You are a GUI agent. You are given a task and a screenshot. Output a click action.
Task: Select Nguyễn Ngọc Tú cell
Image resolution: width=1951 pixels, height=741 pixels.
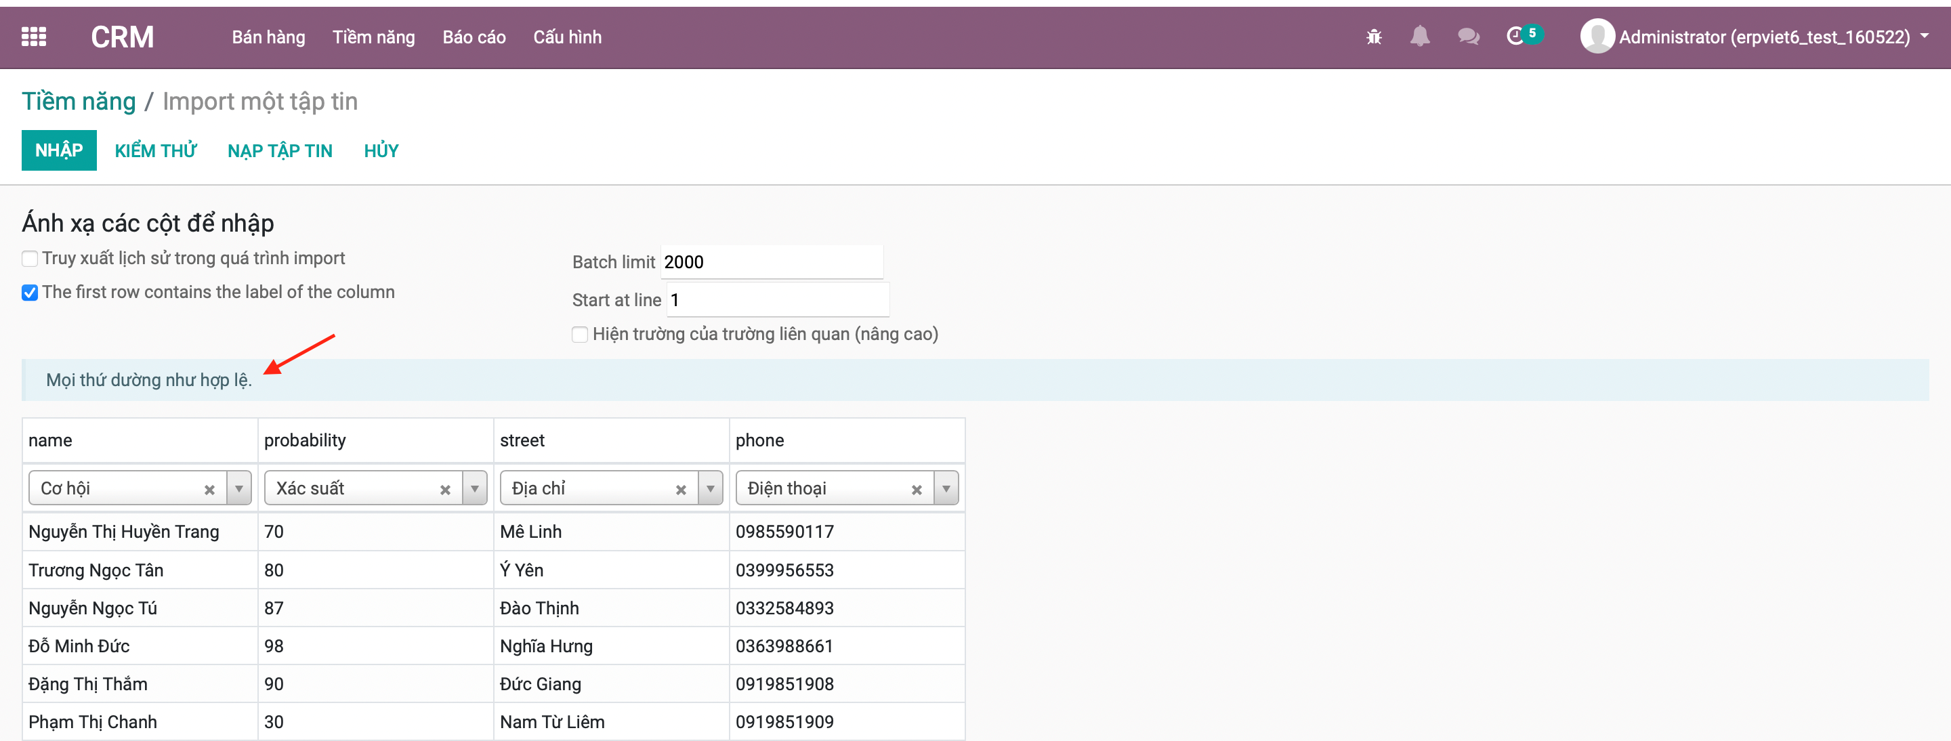click(x=140, y=608)
